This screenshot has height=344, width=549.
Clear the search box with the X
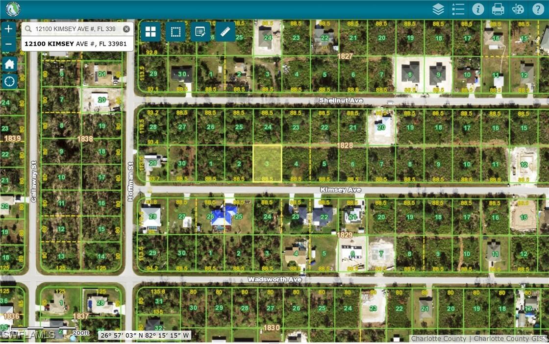pos(126,28)
